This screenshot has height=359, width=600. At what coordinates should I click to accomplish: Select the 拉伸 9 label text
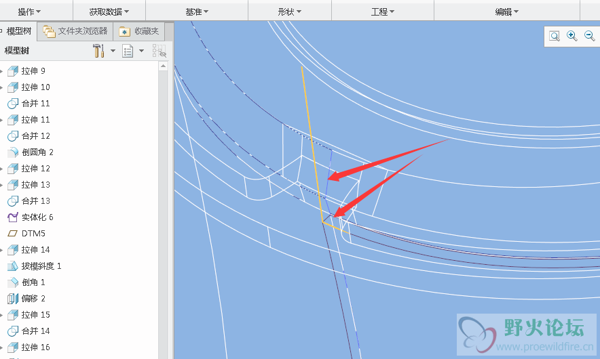point(33,71)
